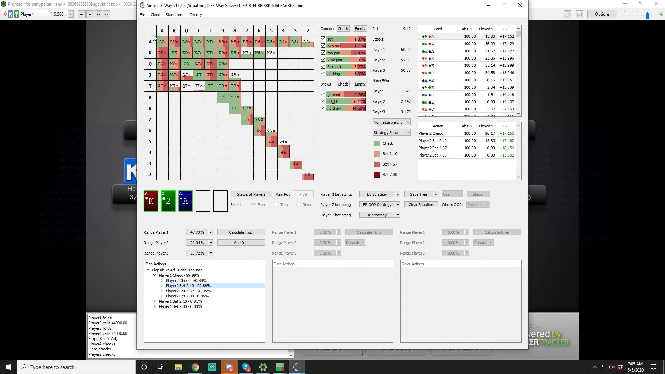This screenshot has height=374, width=665.
Task: Select the Turn street radio button
Action: [276, 205]
